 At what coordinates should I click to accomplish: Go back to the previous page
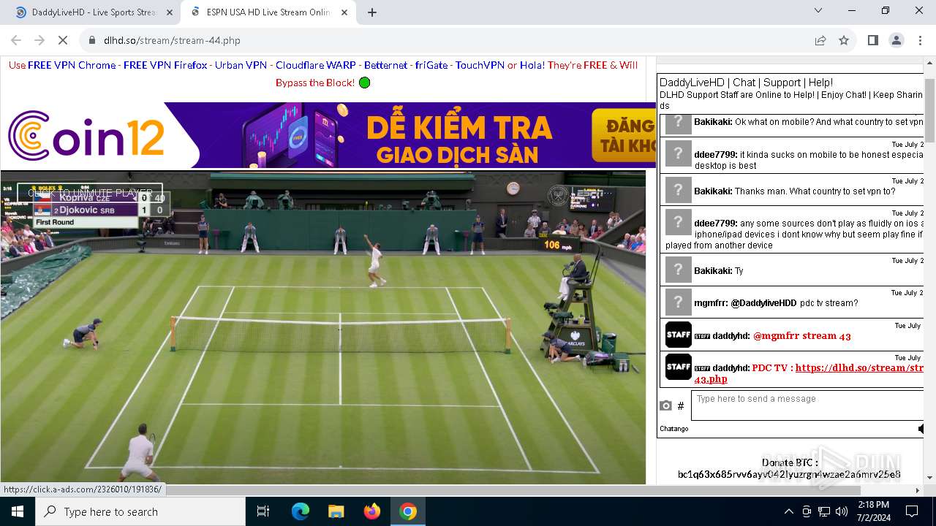[x=16, y=40]
